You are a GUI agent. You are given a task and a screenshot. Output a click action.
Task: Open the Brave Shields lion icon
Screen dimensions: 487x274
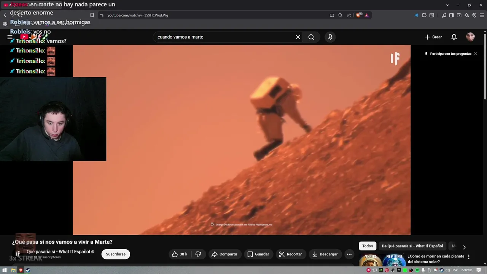pyautogui.click(x=358, y=15)
